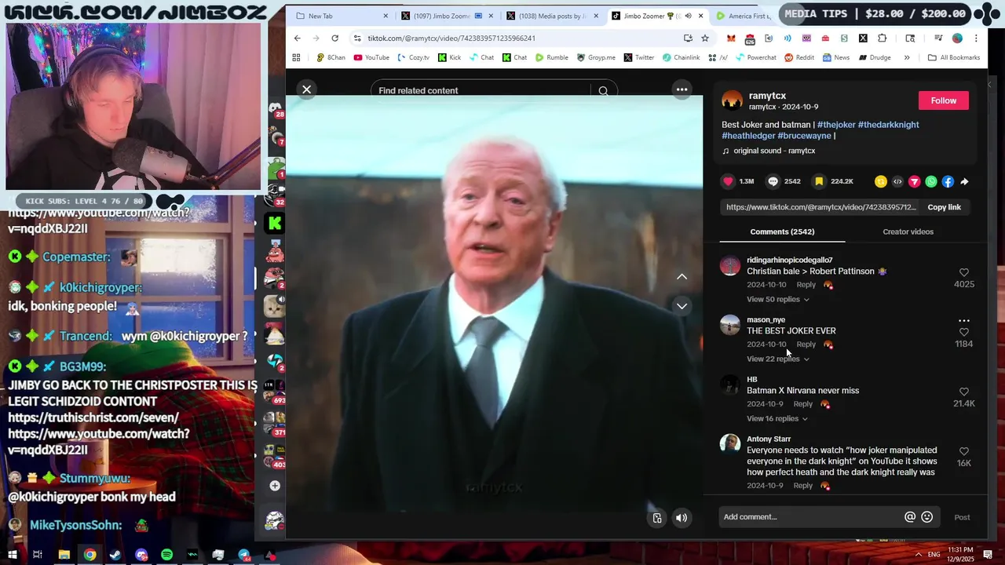The height and width of the screenshot is (565, 1005).
Task: Toggle the picture-in-picture mini player icon
Action: [x=657, y=518]
